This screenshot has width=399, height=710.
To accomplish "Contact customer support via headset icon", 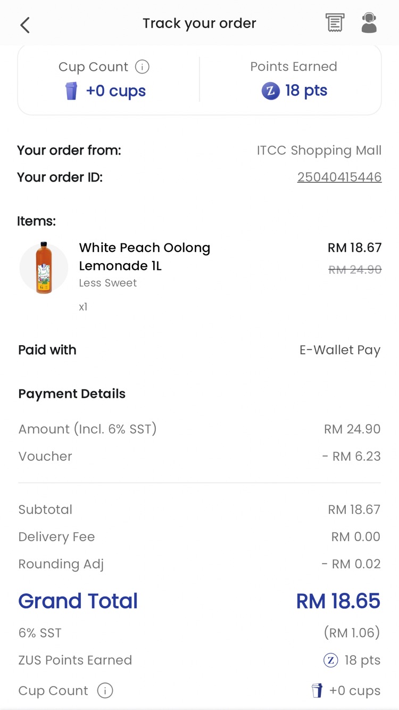I will point(369,23).
